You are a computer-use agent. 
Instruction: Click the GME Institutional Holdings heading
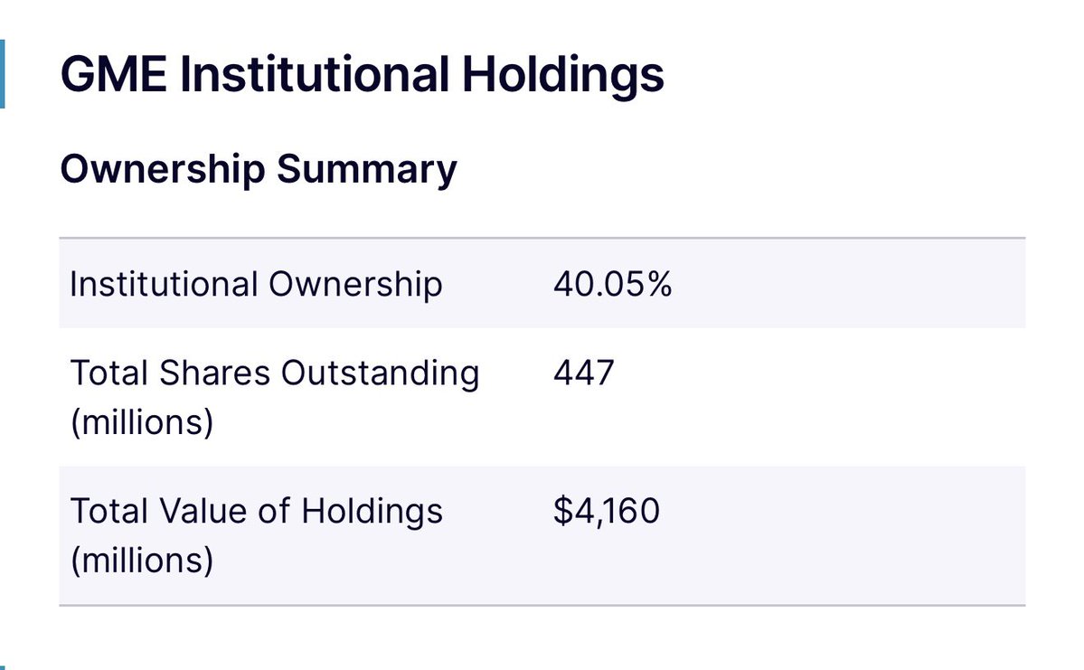362,75
